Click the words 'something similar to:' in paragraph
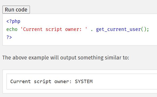This screenshot has height=97, width=157. click(x=103, y=58)
